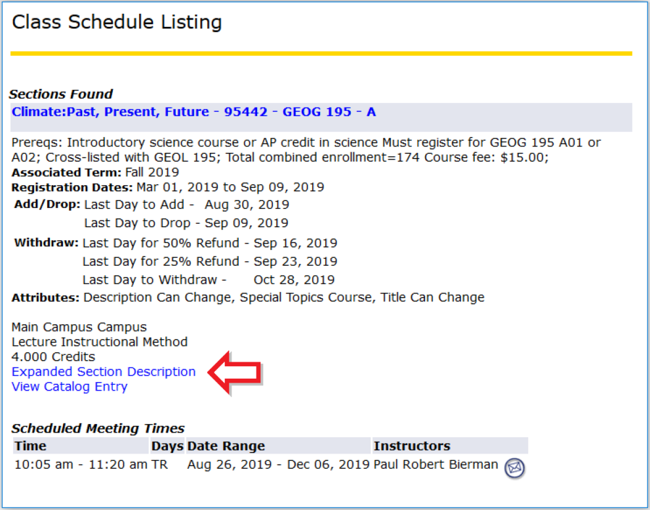Click the Sections Found heading
The height and width of the screenshot is (510, 650).
click(62, 94)
